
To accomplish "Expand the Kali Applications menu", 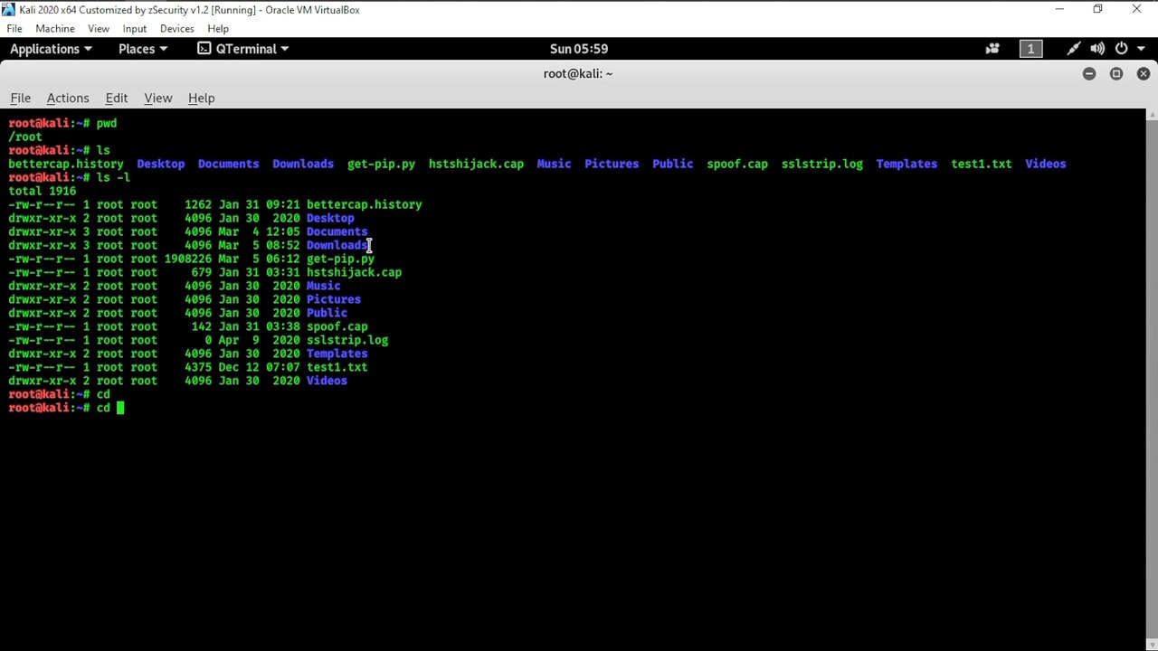I will pyautogui.click(x=51, y=49).
